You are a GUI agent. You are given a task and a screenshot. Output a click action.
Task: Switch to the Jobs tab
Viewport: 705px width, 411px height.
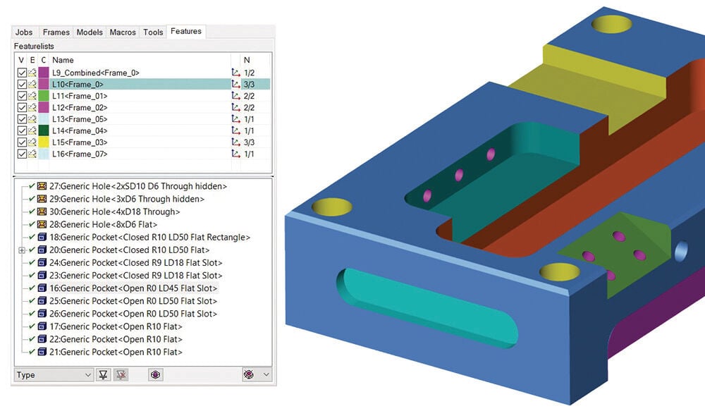pyautogui.click(x=24, y=32)
